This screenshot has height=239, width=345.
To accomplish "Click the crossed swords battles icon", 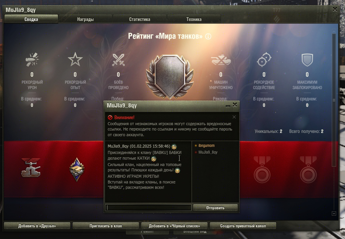I will coord(118,60).
